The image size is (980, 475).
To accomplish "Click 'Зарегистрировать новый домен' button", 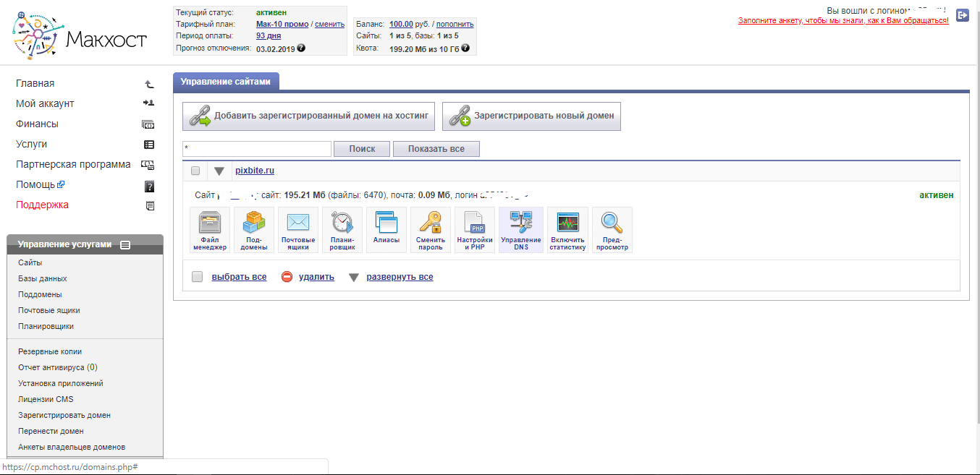I will click(531, 116).
